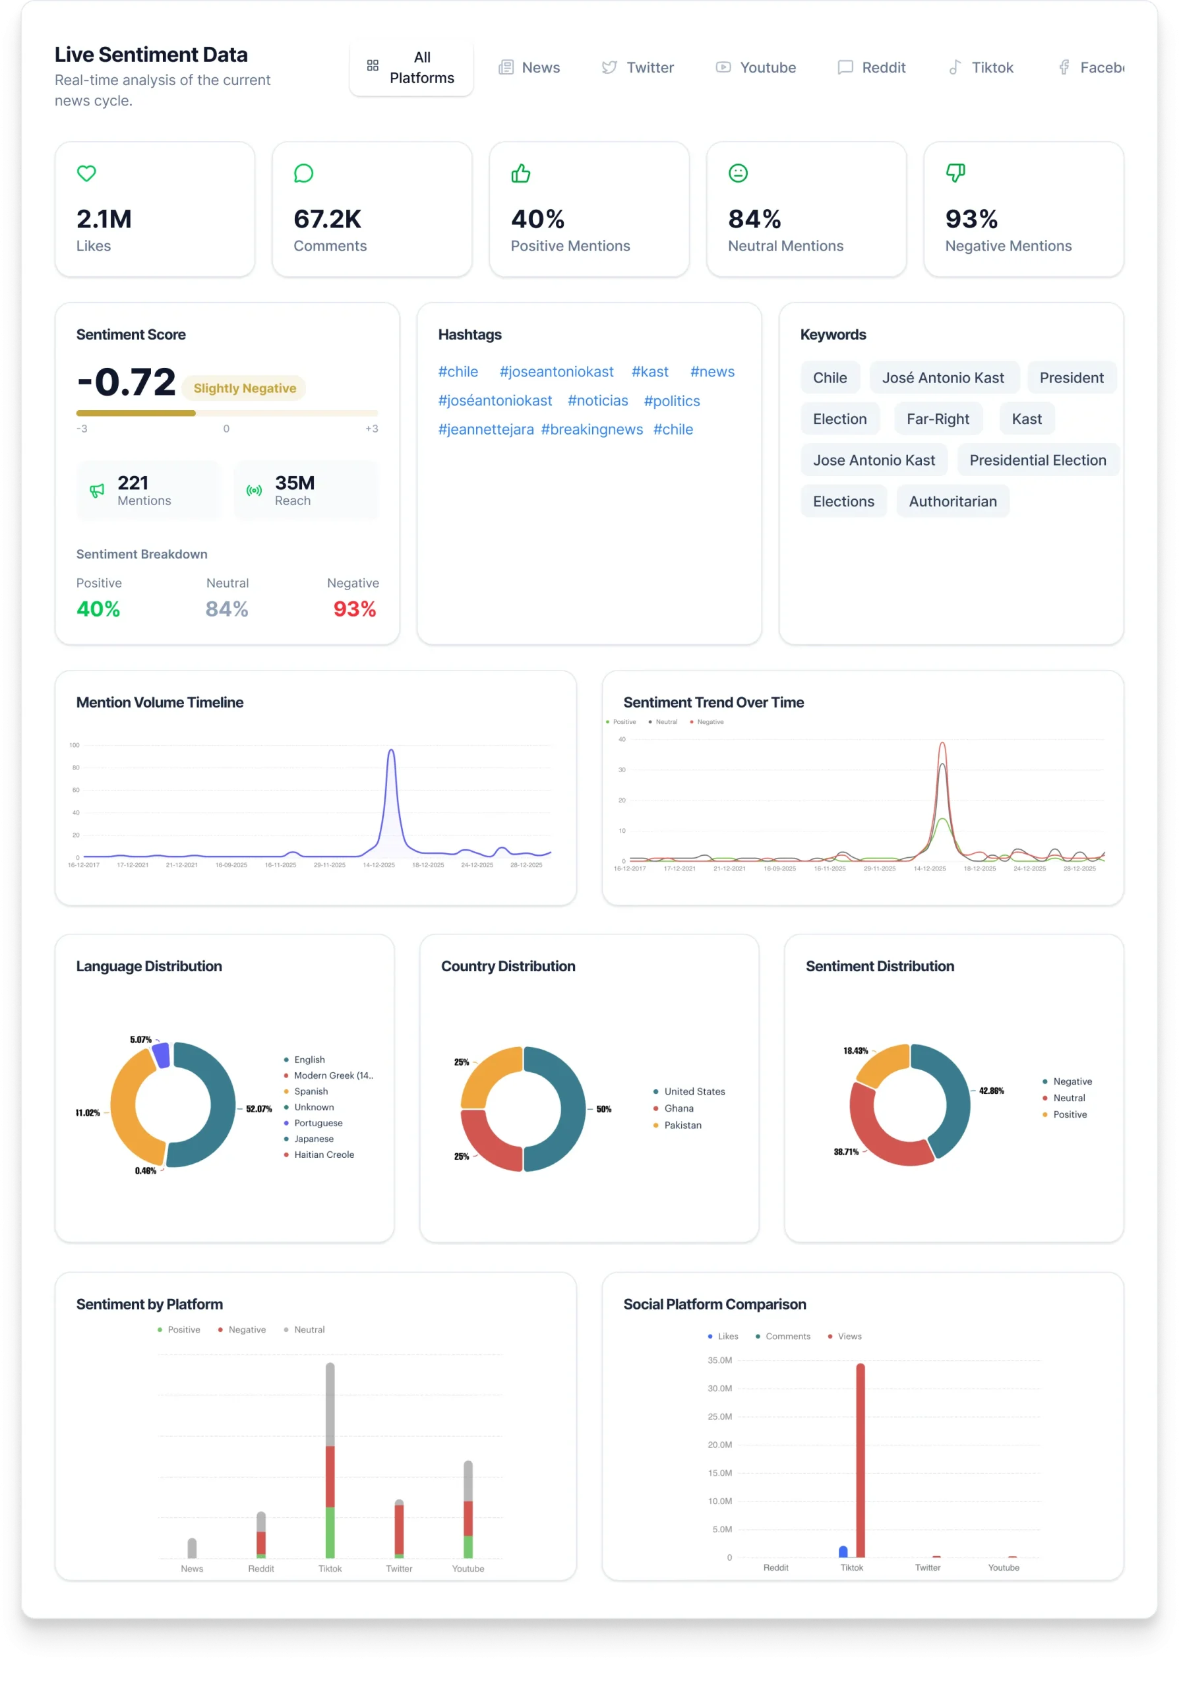Click the grid icon in All Platforms tab
This screenshot has height=1688, width=1179.
tap(373, 66)
